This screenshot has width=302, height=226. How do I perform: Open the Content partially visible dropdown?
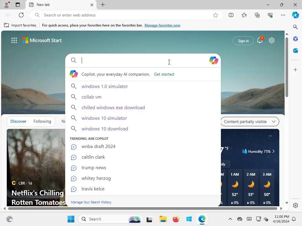(x=250, y=122)
